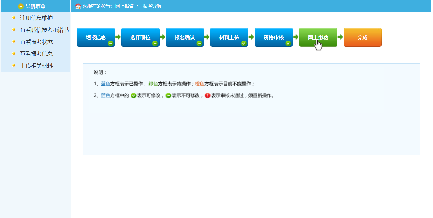433x218 pixels.
Task: Open the 选择职位 step
Action: 140,37
